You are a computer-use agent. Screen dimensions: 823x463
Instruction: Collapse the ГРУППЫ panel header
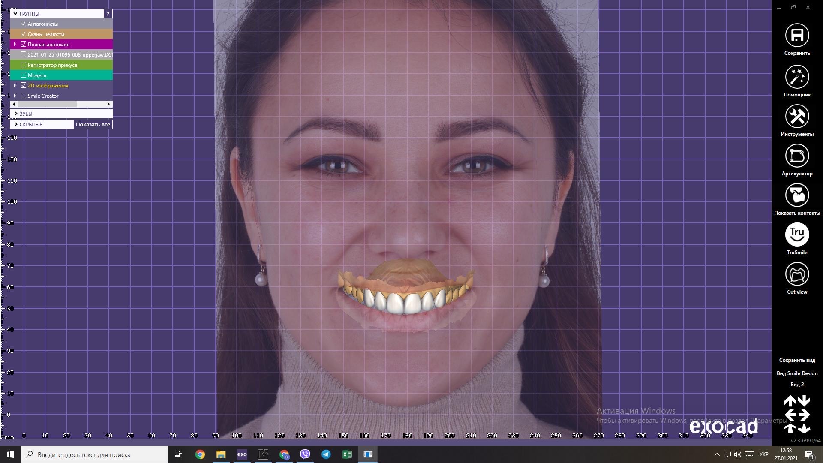pos(15,14)
